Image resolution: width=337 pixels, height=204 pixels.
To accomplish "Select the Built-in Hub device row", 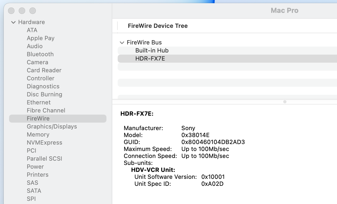I will point(152,51).
